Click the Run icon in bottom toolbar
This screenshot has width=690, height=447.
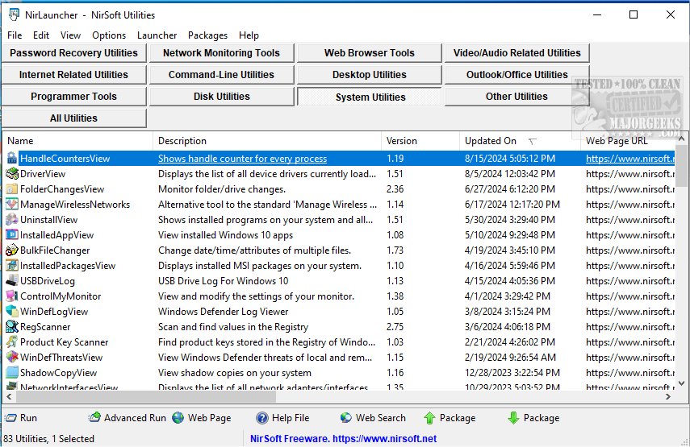[x=10, y=418]
